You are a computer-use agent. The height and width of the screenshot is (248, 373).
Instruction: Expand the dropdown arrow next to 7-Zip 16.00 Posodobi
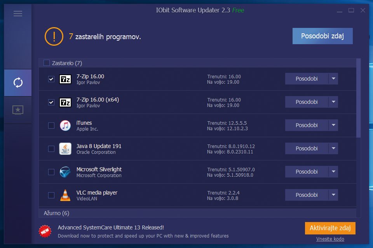pos(333,79)
